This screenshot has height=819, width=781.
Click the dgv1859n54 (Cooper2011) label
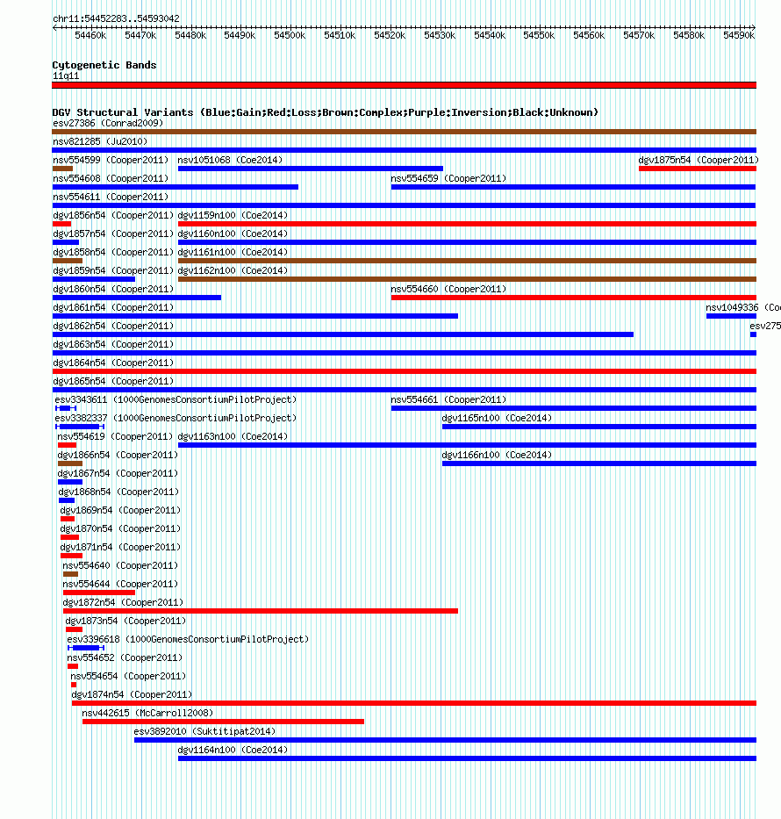[113, 270]
